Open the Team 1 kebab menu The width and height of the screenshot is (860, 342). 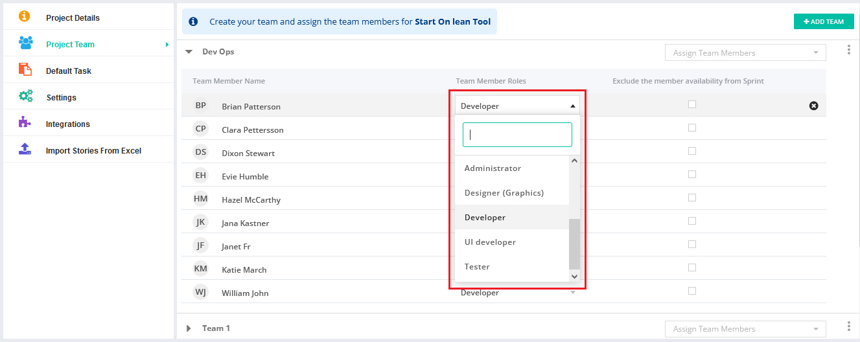coord(849,326)
